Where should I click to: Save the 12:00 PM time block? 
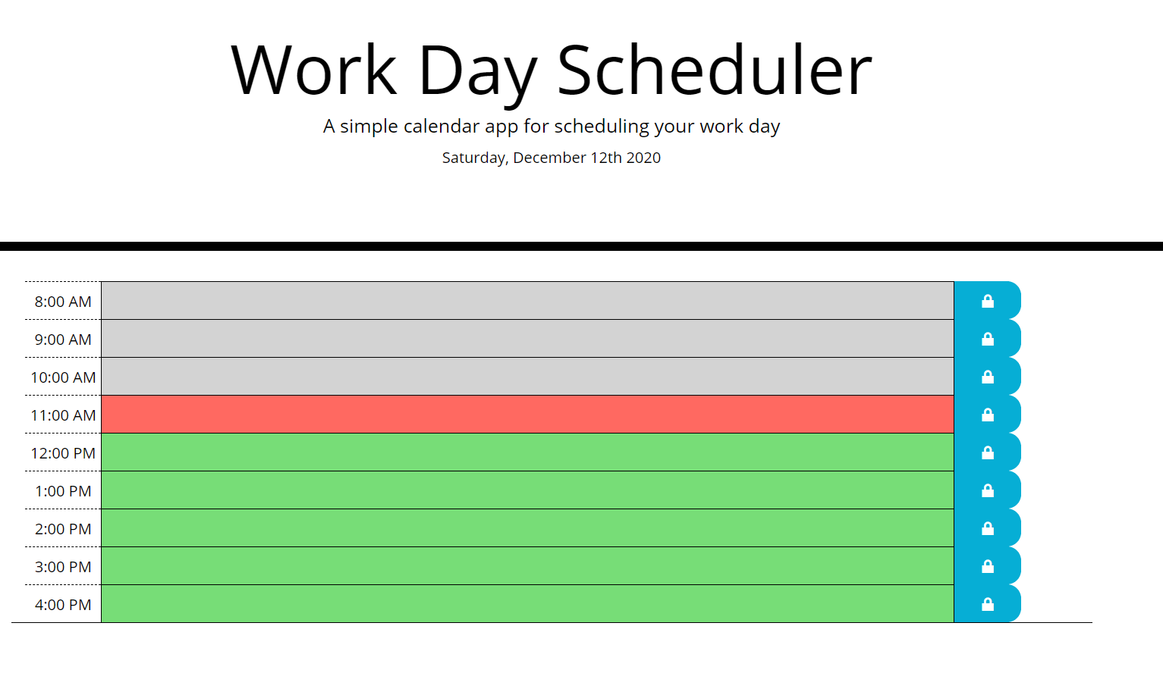987,452
